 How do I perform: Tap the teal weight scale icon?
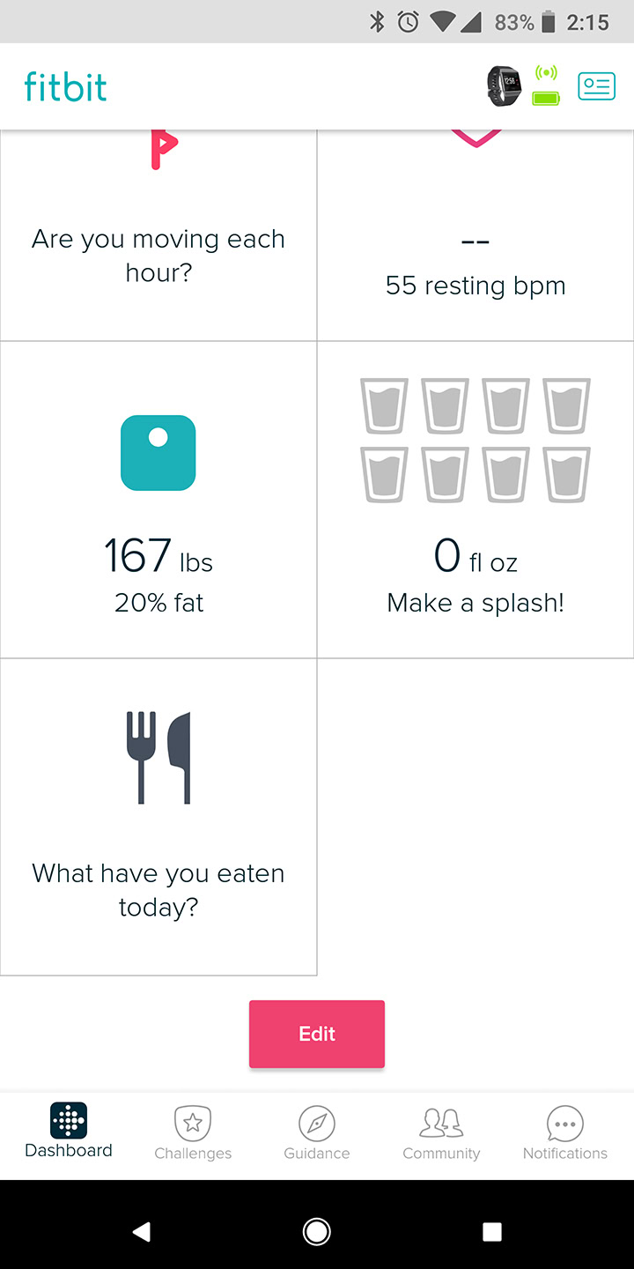158,453
